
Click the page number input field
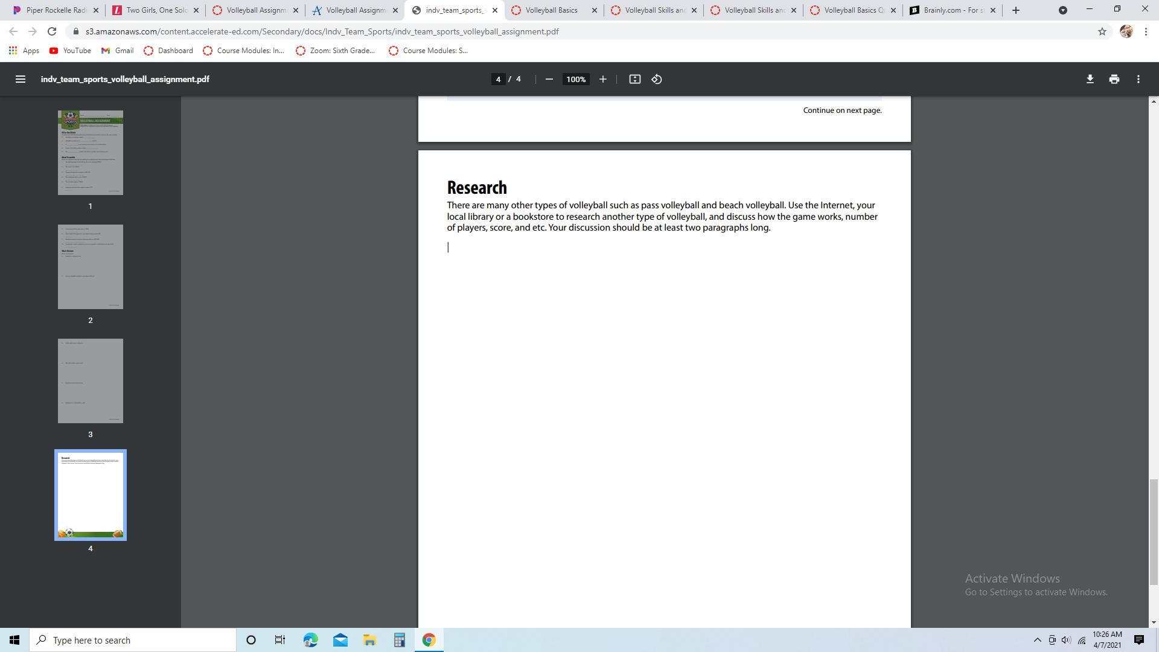click(x=498, y=79)
